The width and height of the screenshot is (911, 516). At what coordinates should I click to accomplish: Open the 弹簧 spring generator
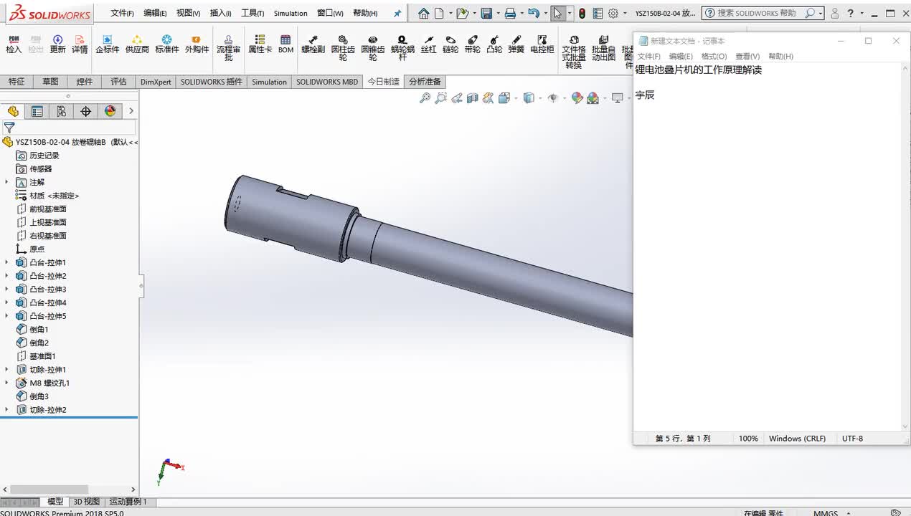[x=516, y=44]
